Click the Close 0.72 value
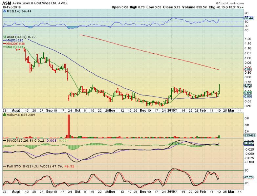The height and width of the screenshot is (196, 257). 172,7
